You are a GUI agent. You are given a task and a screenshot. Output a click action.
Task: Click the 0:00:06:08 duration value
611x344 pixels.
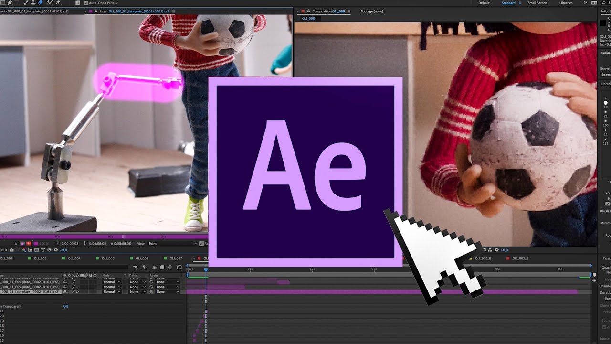tap(122, 244)
